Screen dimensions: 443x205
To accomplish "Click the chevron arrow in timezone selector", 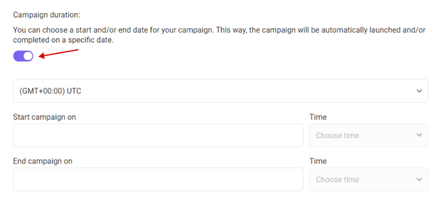I will click(x=419, y=91).
